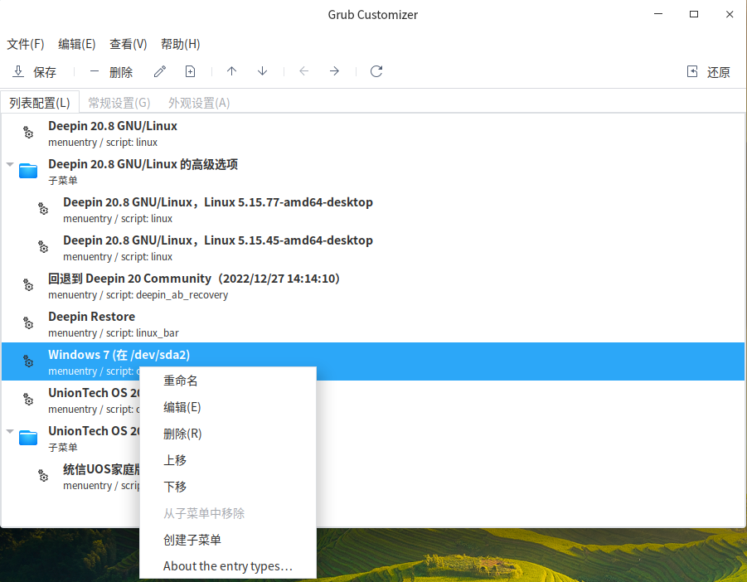Click the 保存 button label
The image size is (747, 582).
click(x=45, y=72)
